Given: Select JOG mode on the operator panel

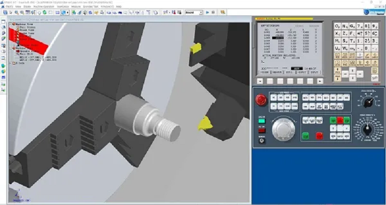Looking at the screenshot, I should coord(340,97).
